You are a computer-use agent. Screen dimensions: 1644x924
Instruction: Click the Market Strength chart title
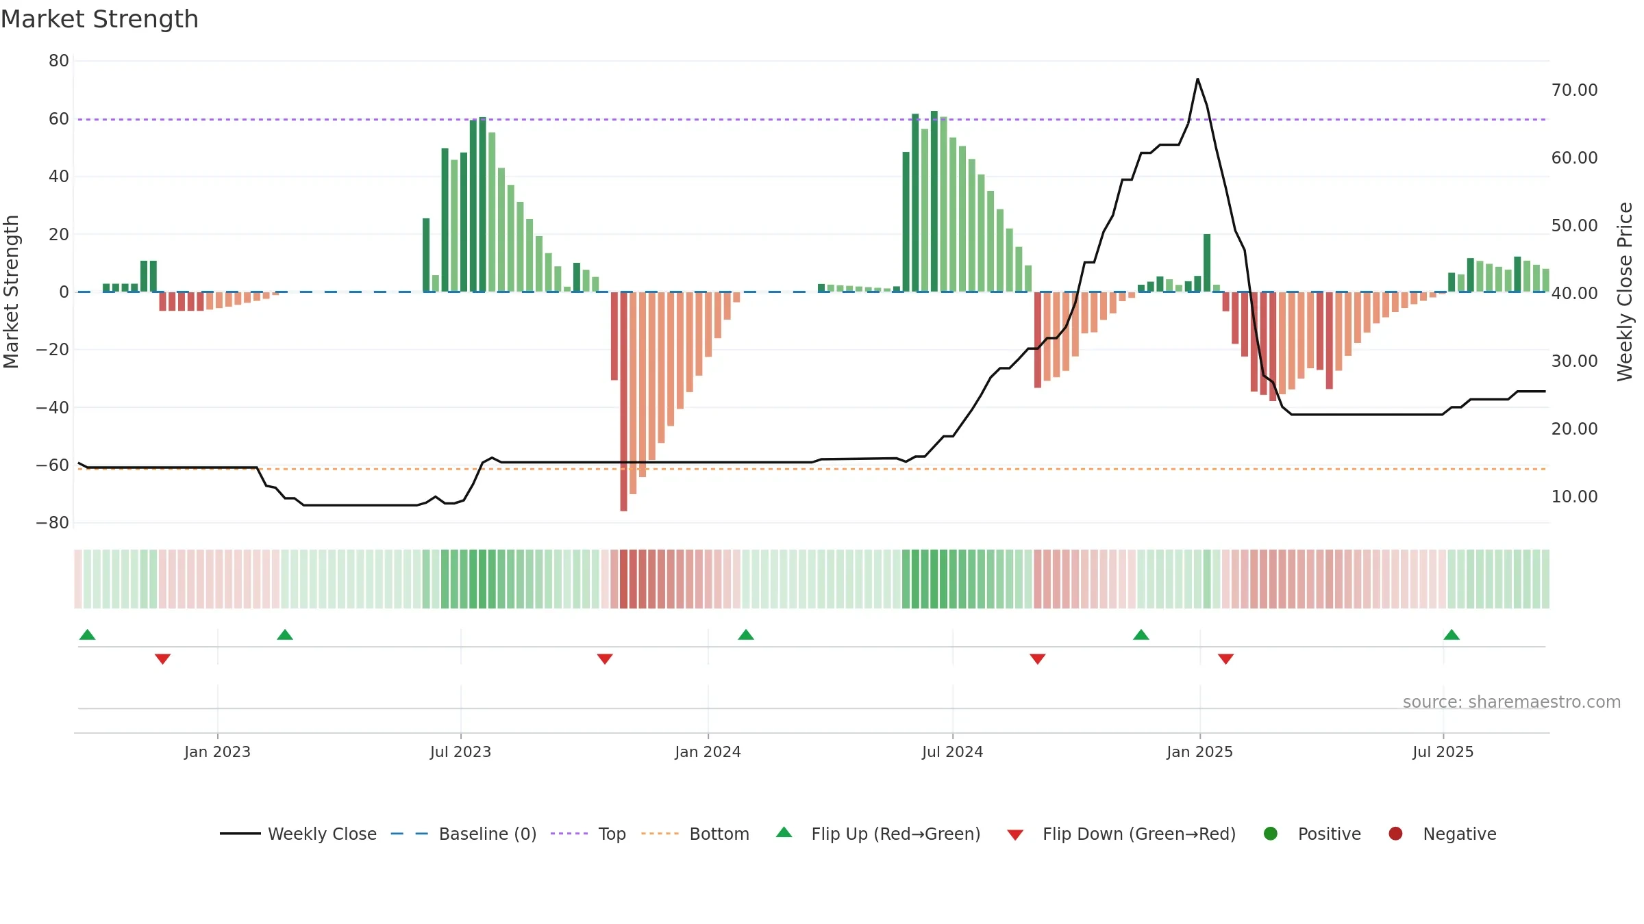coord(100,19)
